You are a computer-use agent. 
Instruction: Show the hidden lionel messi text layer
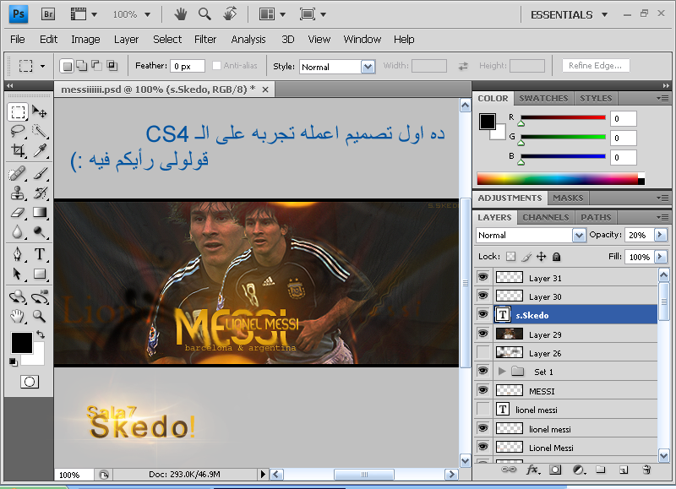[x=482, y=409]
